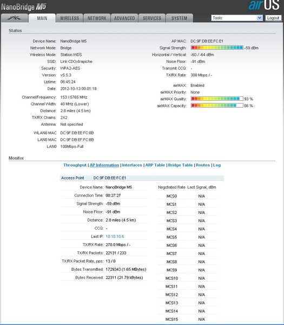Image resolution: width=284 pixels, height=325 pixels.
Task: Select Bytes Transmitted value 1729343
Action: pos(126,269)
